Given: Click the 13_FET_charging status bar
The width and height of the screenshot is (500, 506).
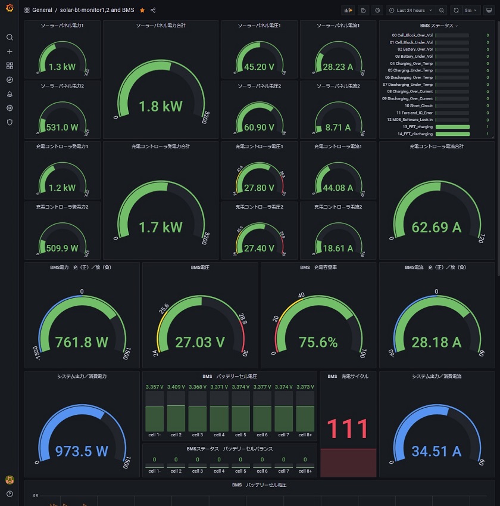Looking at the screenshot, I should [x=452, y=127].
